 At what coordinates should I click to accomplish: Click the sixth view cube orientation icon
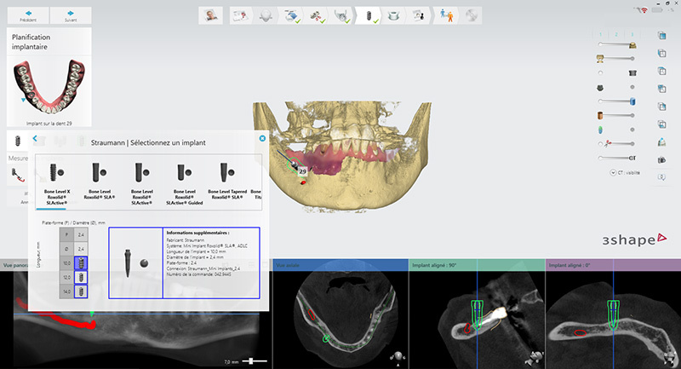click(x=662, y=124)
